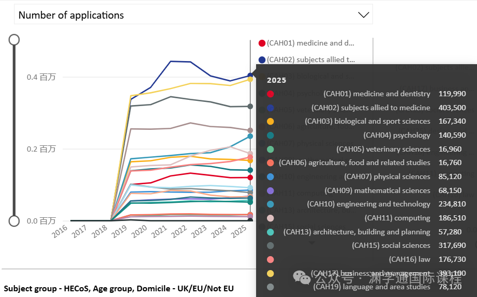Toggle the CAH02 subjects allied legend blue dot
477x297 pixels.
pyautogui.click(x=262, y=60)
